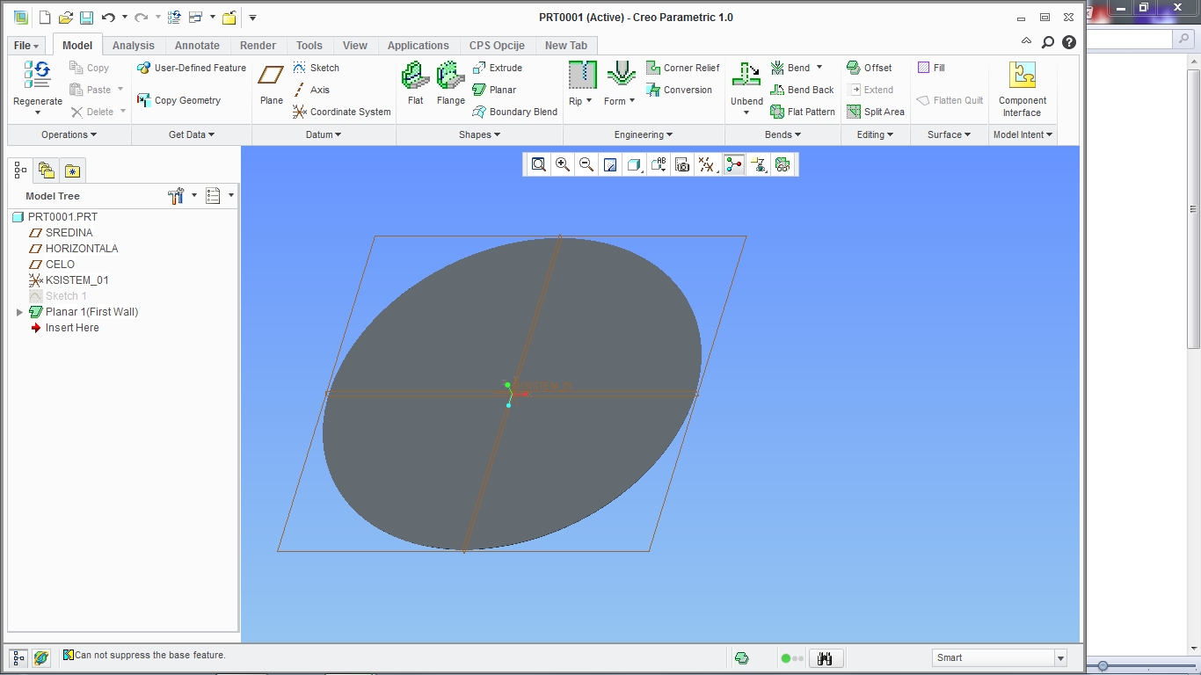
Task: Switch to the View tab
Action: click(355, 46)
